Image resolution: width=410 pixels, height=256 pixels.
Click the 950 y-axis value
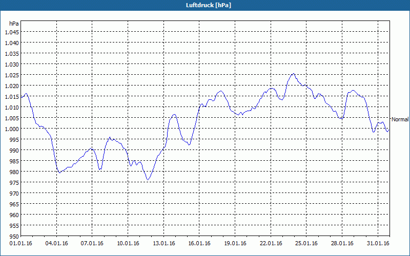(x=14, y=237)
